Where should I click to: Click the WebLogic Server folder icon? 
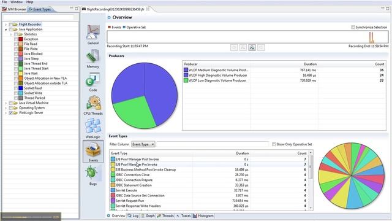15,113
